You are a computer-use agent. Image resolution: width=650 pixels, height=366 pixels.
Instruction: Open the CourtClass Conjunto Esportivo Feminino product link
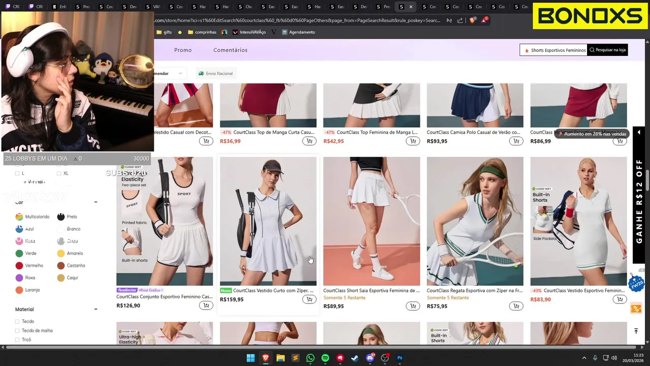[x=165, y=296]
